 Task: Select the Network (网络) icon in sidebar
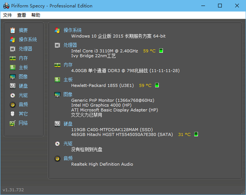point(13,123)
